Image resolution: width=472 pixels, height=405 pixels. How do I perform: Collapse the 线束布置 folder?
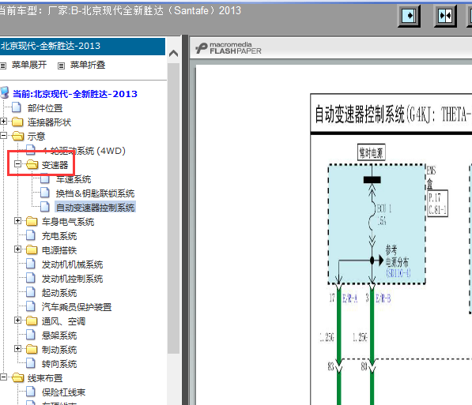pyautogui.click(x=4, y=377)
